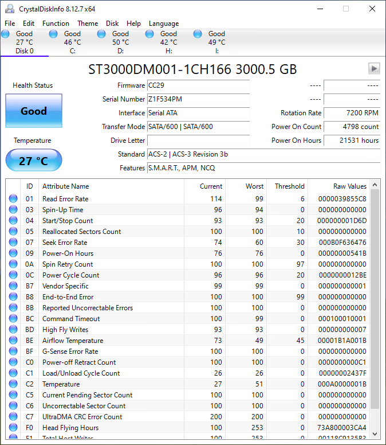This screenshot has height=445, width=386.
Task: Click status orb for Power Cycle Count row
Action: coord(13,275)
